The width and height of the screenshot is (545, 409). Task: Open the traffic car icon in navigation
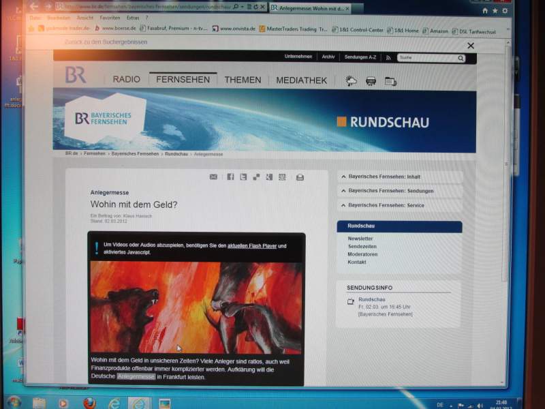click(371, 80)
